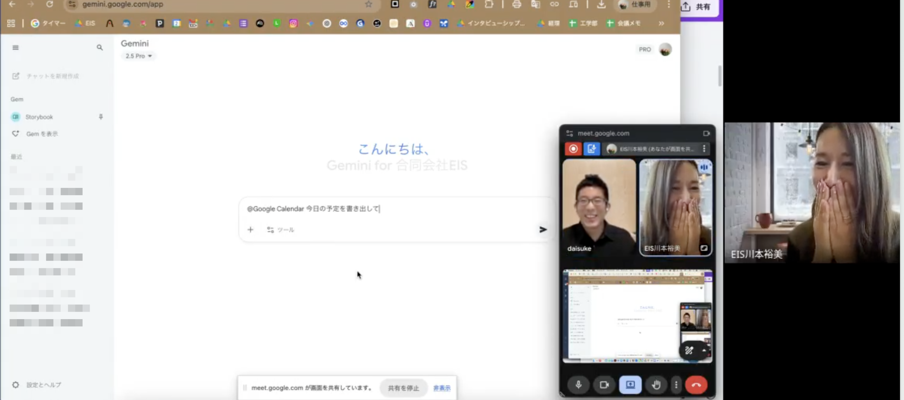The width and height of the screenshot is (904, 400).
Task: Select shared screen preview thumbnail in Meet
Action: pyautogui.click(x=637, y=316)
